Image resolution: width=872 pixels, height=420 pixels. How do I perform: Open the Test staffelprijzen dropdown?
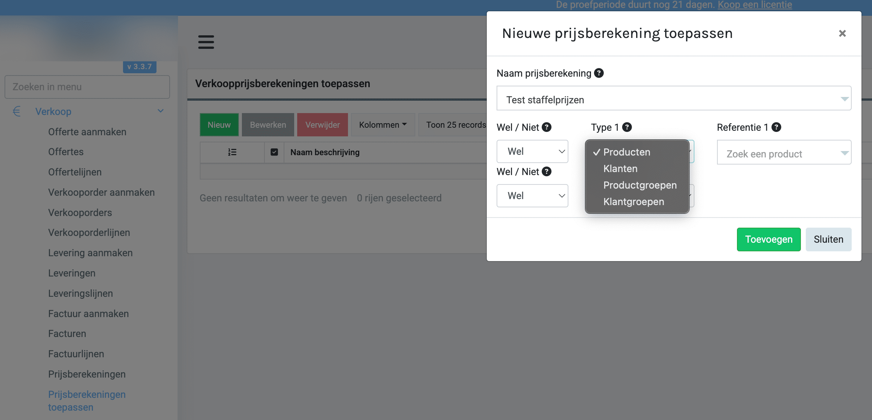tap(674, 98)
